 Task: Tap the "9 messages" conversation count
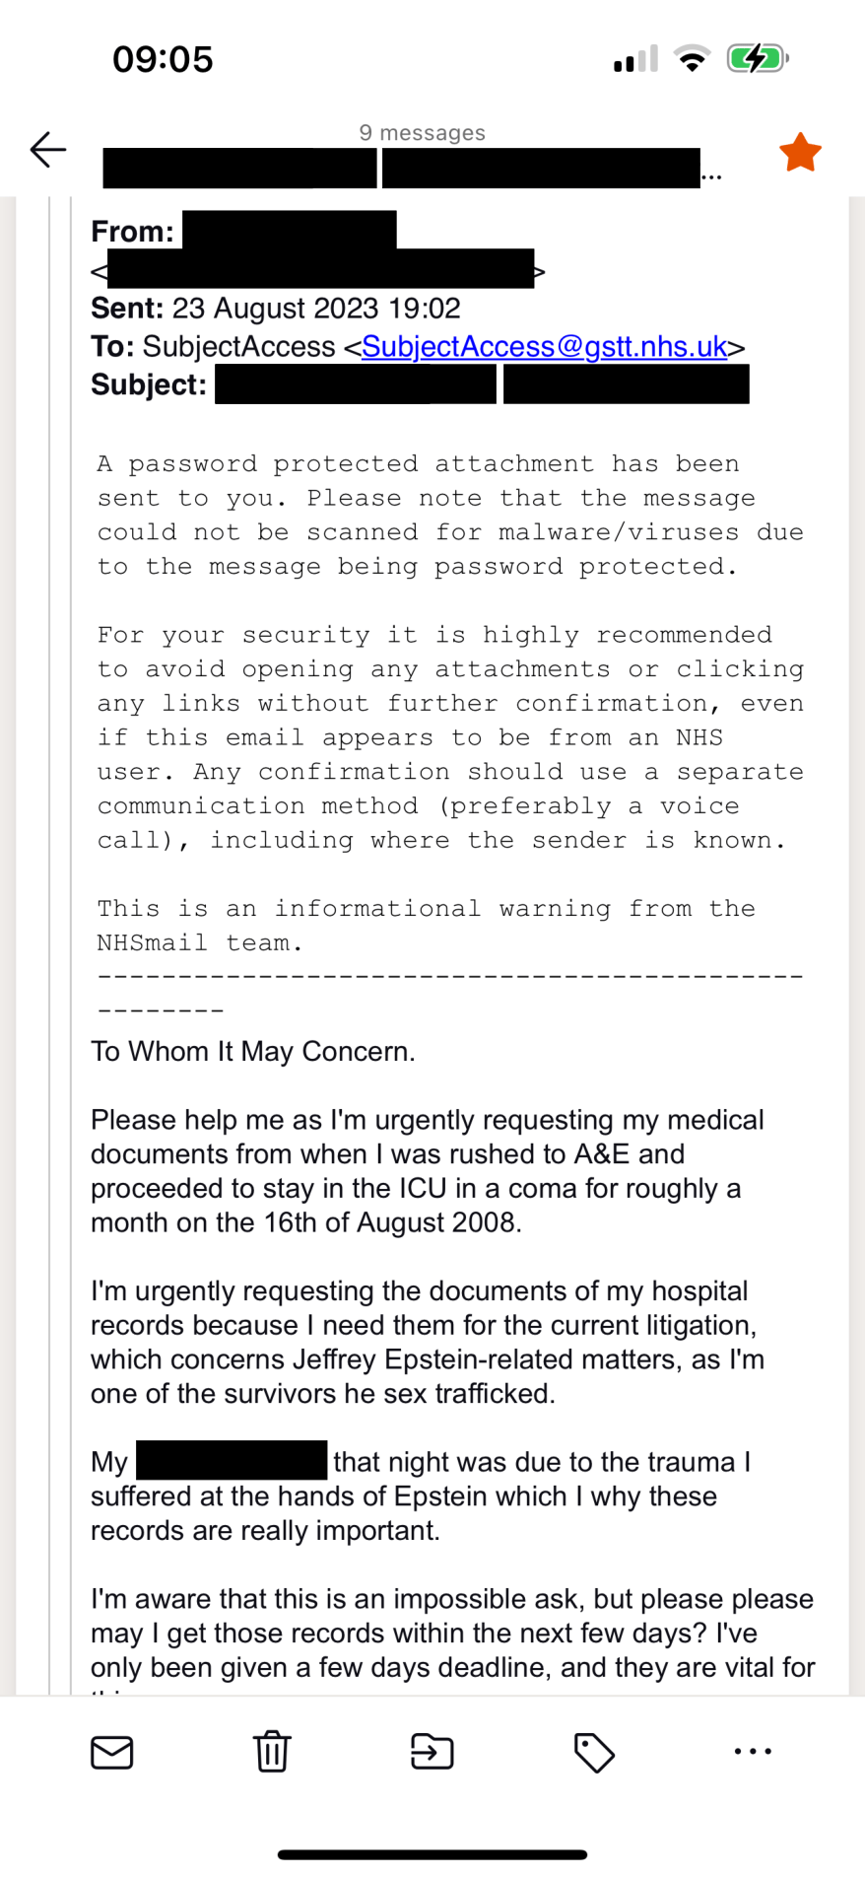422,133
